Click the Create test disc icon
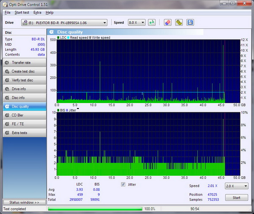 click(x=7, y=71)
